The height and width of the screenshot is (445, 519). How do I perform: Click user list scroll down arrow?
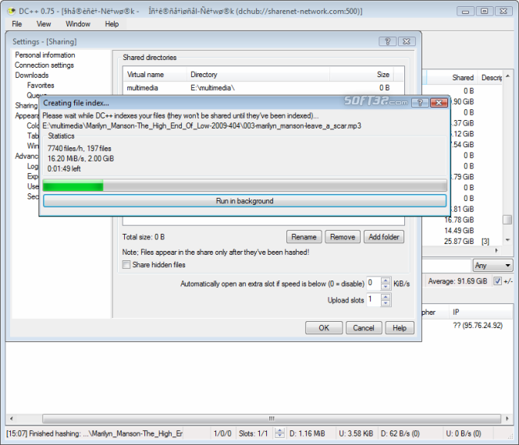pos(507,240)
